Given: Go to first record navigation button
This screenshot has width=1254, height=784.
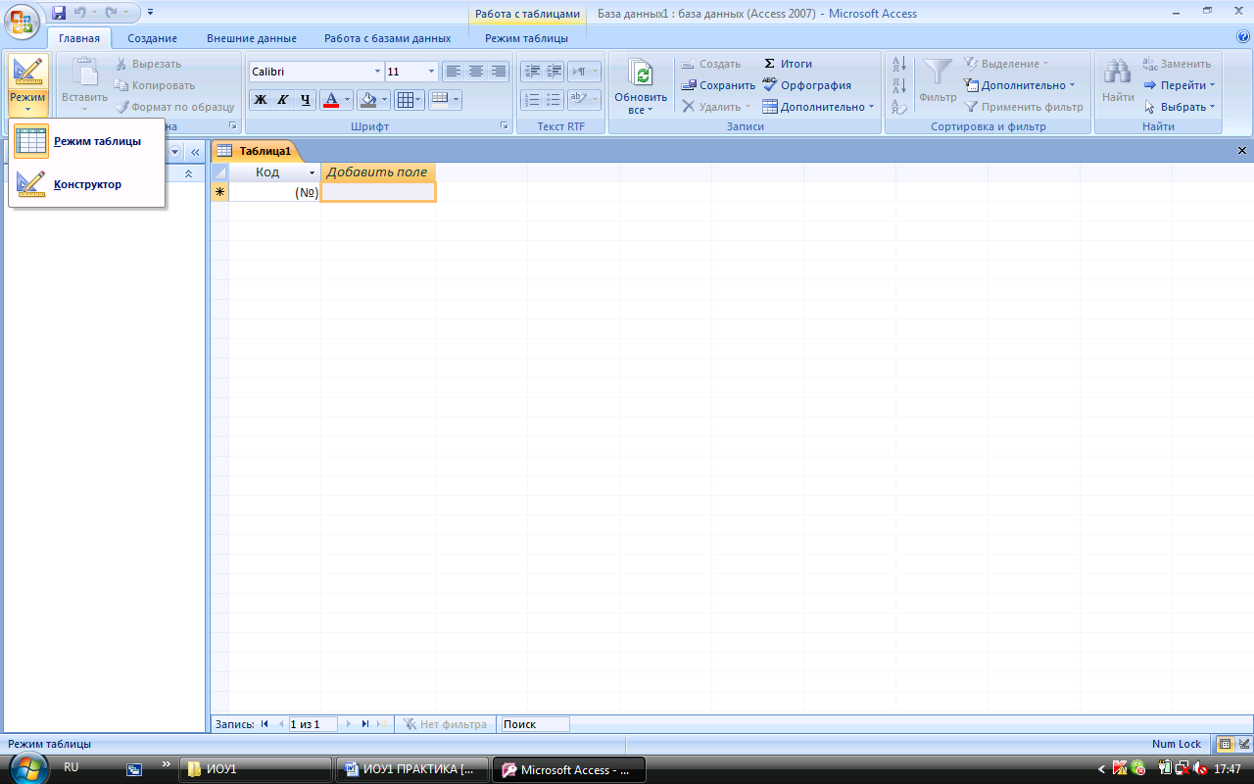Looking at the screenshot, I should point(265,724).
